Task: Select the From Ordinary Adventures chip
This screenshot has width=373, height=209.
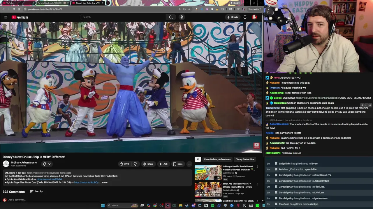Action: tap(217, 159)
